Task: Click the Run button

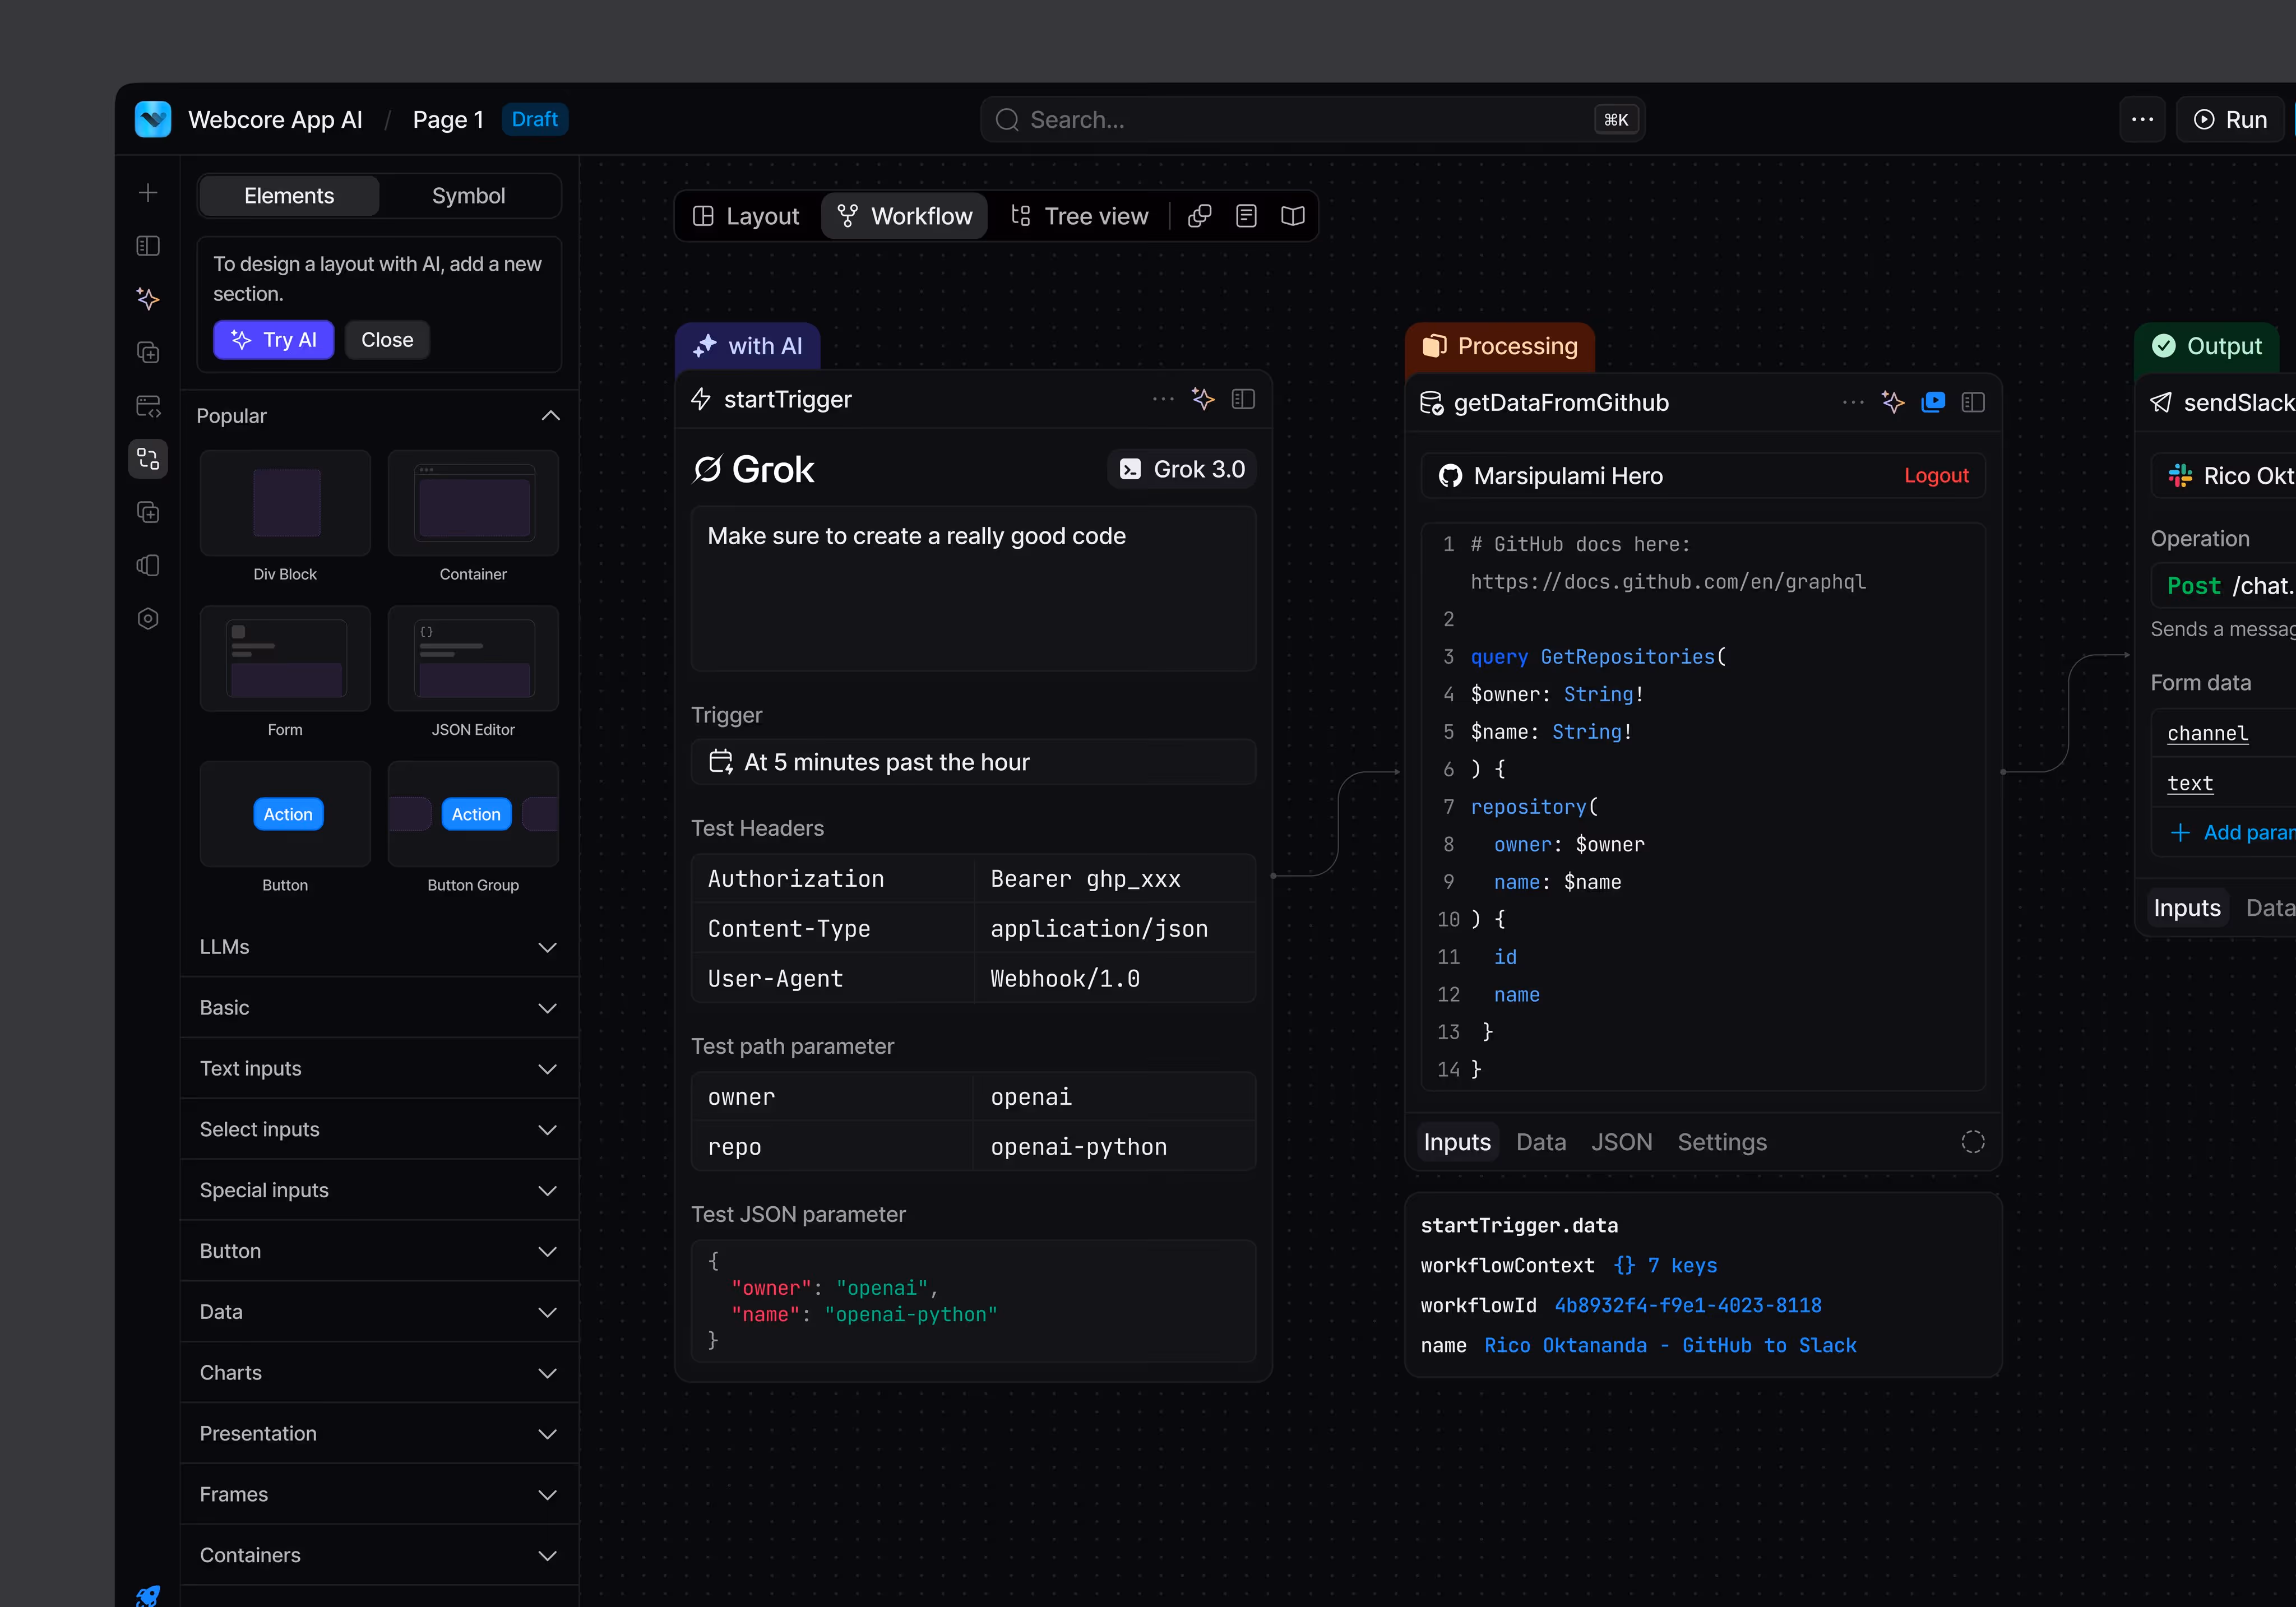Action: (2230, 119)
